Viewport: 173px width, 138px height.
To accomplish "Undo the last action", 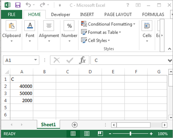I will tap(28, 5).
